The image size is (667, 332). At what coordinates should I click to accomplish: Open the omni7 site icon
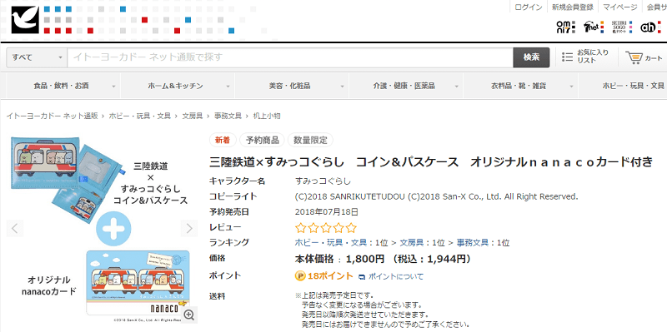coord(566,27)
